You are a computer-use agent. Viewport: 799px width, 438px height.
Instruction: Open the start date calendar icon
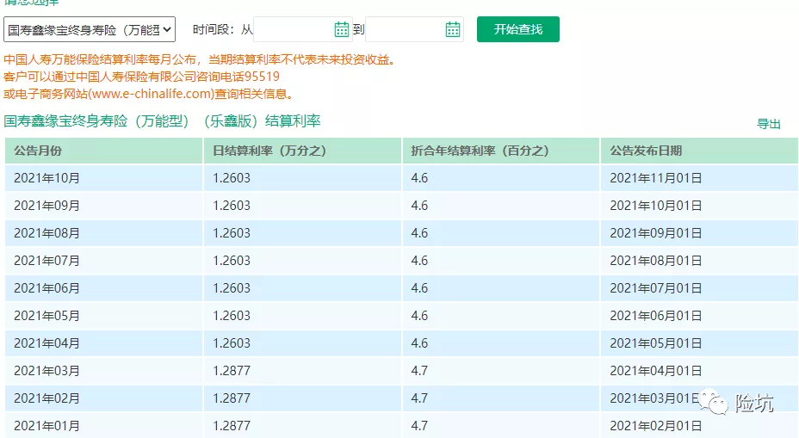[342, 29]
